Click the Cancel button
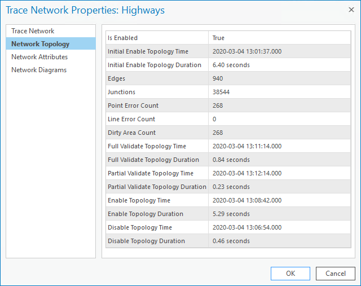361x286 pixels. click(x=335, y=274)
